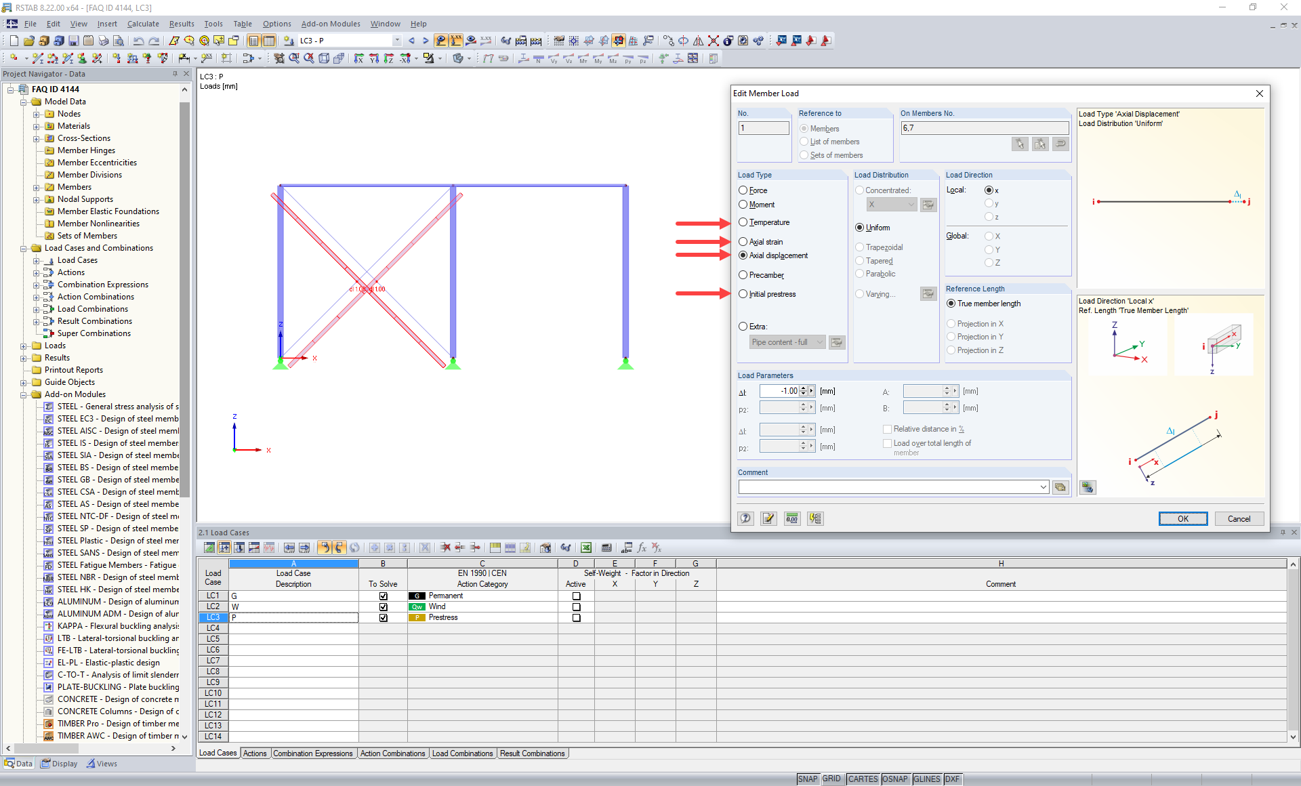Viewport: 1301px width, 786px height.
Task: Click the OSNAP status bar button
Action: [x=894, y=779]
